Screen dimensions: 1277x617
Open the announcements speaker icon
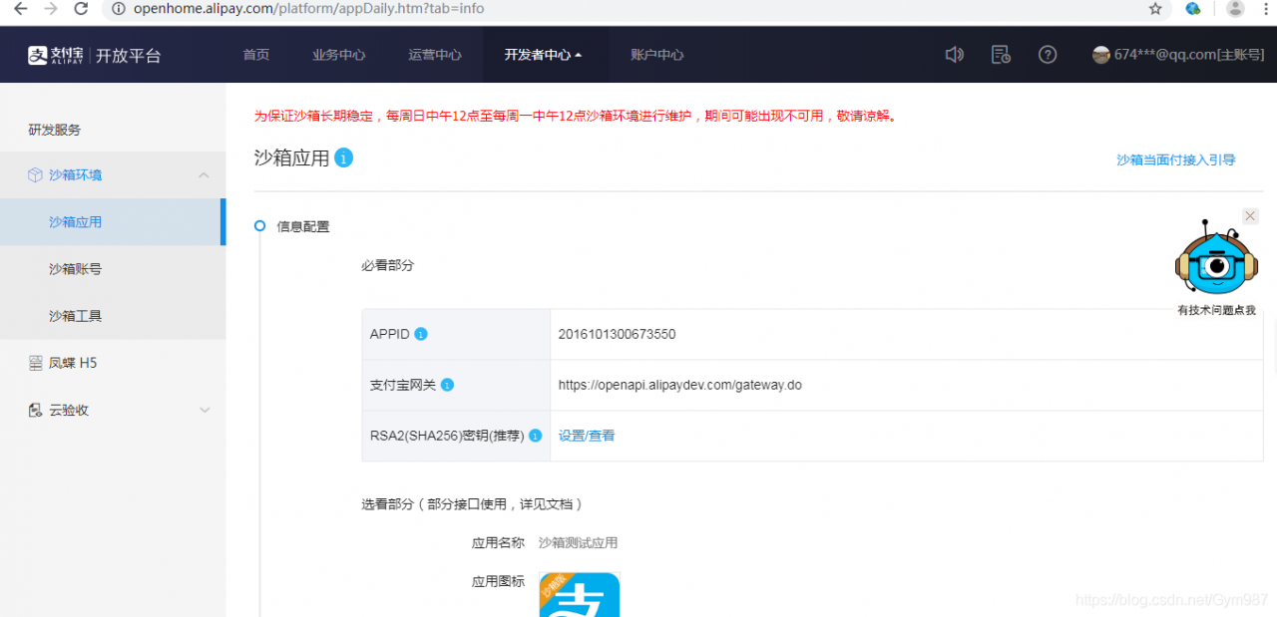click(x=955, y=55)
